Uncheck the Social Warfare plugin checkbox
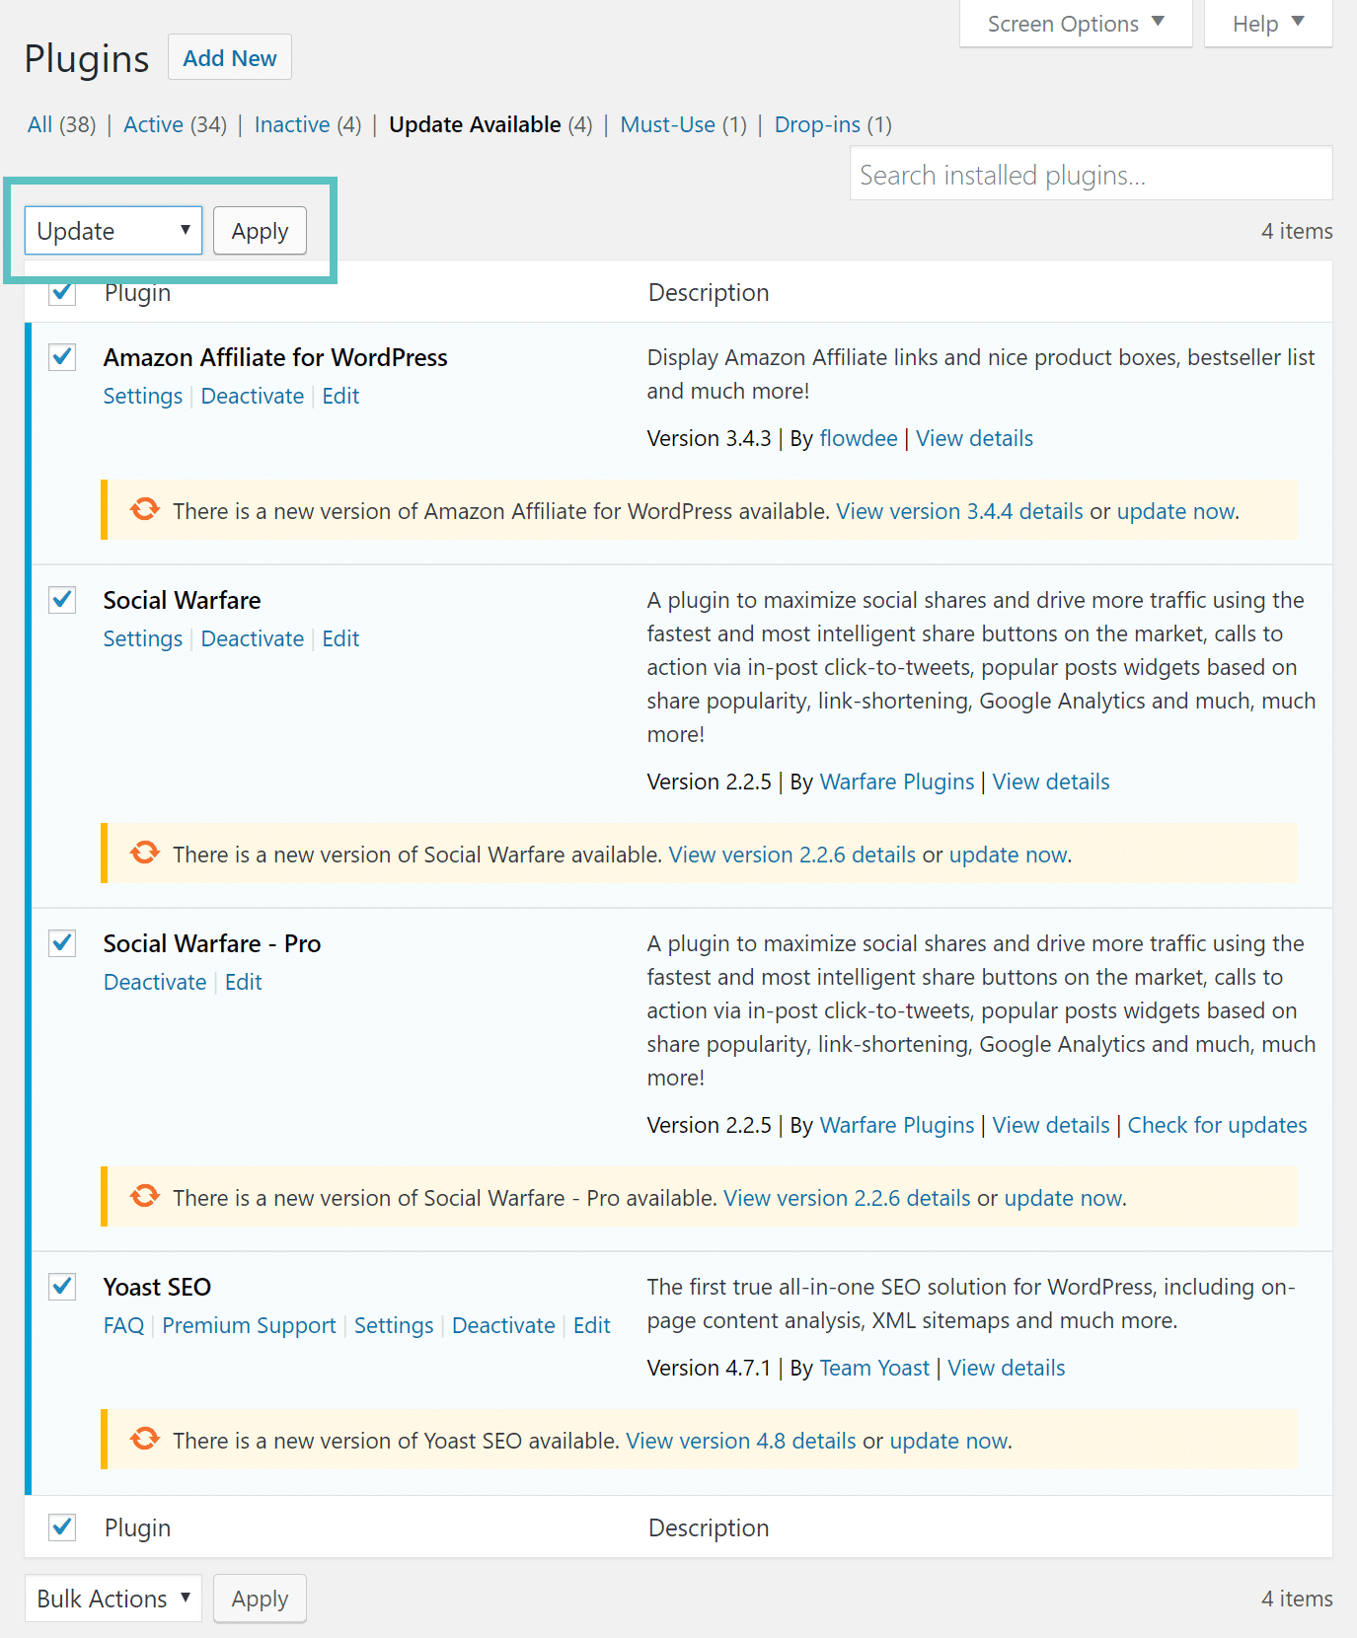The height and width of the screenshot is (1638, 1357). pyautogui.click(x=62, y=599)
